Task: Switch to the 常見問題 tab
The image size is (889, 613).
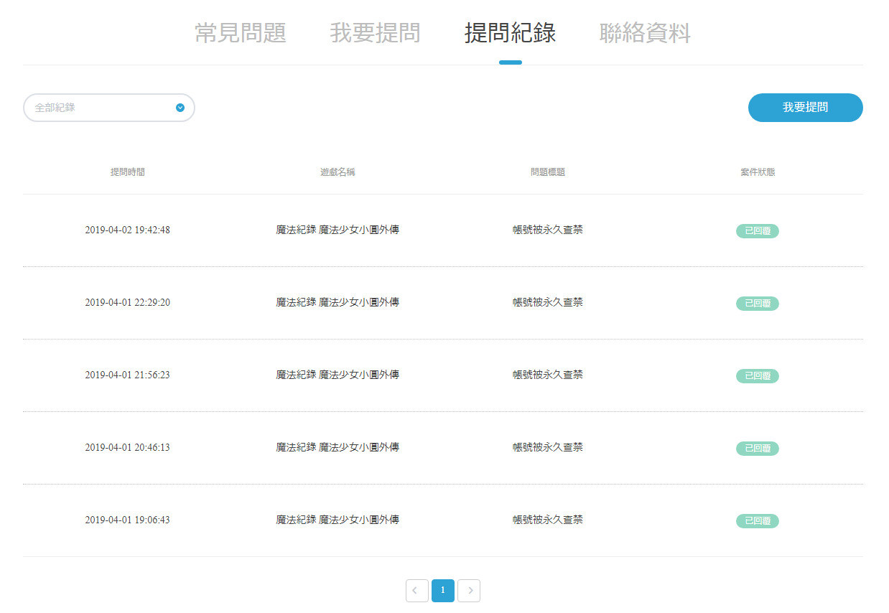Action: tap(240, 33)
